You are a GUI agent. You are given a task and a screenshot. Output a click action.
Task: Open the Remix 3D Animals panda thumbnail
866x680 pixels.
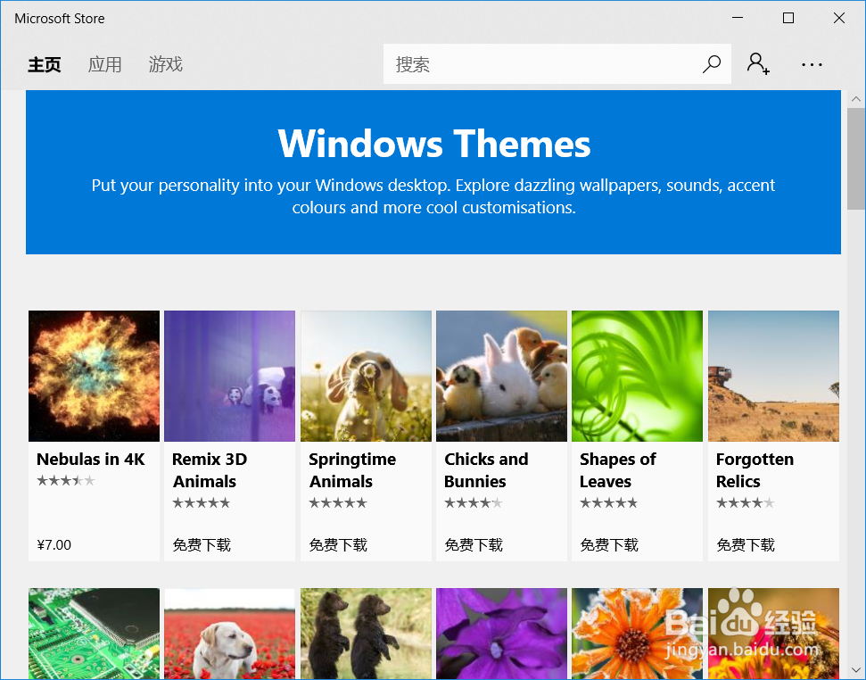point(230,376)
